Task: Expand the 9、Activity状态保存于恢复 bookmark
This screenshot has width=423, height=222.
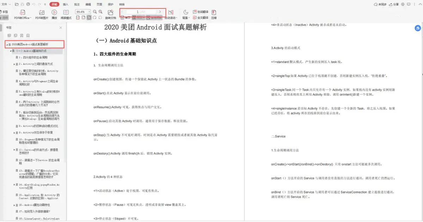Action: [14, 132]
